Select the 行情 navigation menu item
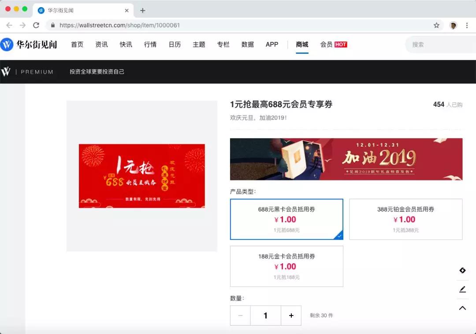This screenshot has height=334, width=476. coord(150,45)
